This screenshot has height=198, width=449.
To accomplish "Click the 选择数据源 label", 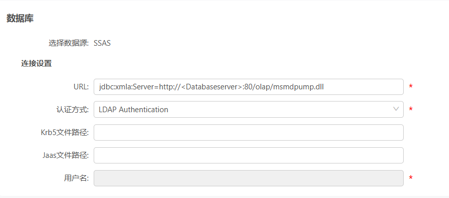I will coord(69,44).
